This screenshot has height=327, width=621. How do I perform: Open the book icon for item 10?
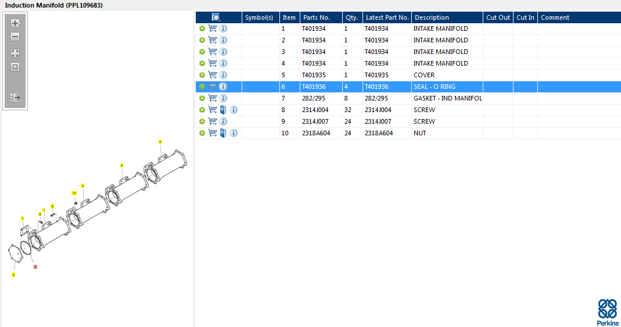point(223,133)
